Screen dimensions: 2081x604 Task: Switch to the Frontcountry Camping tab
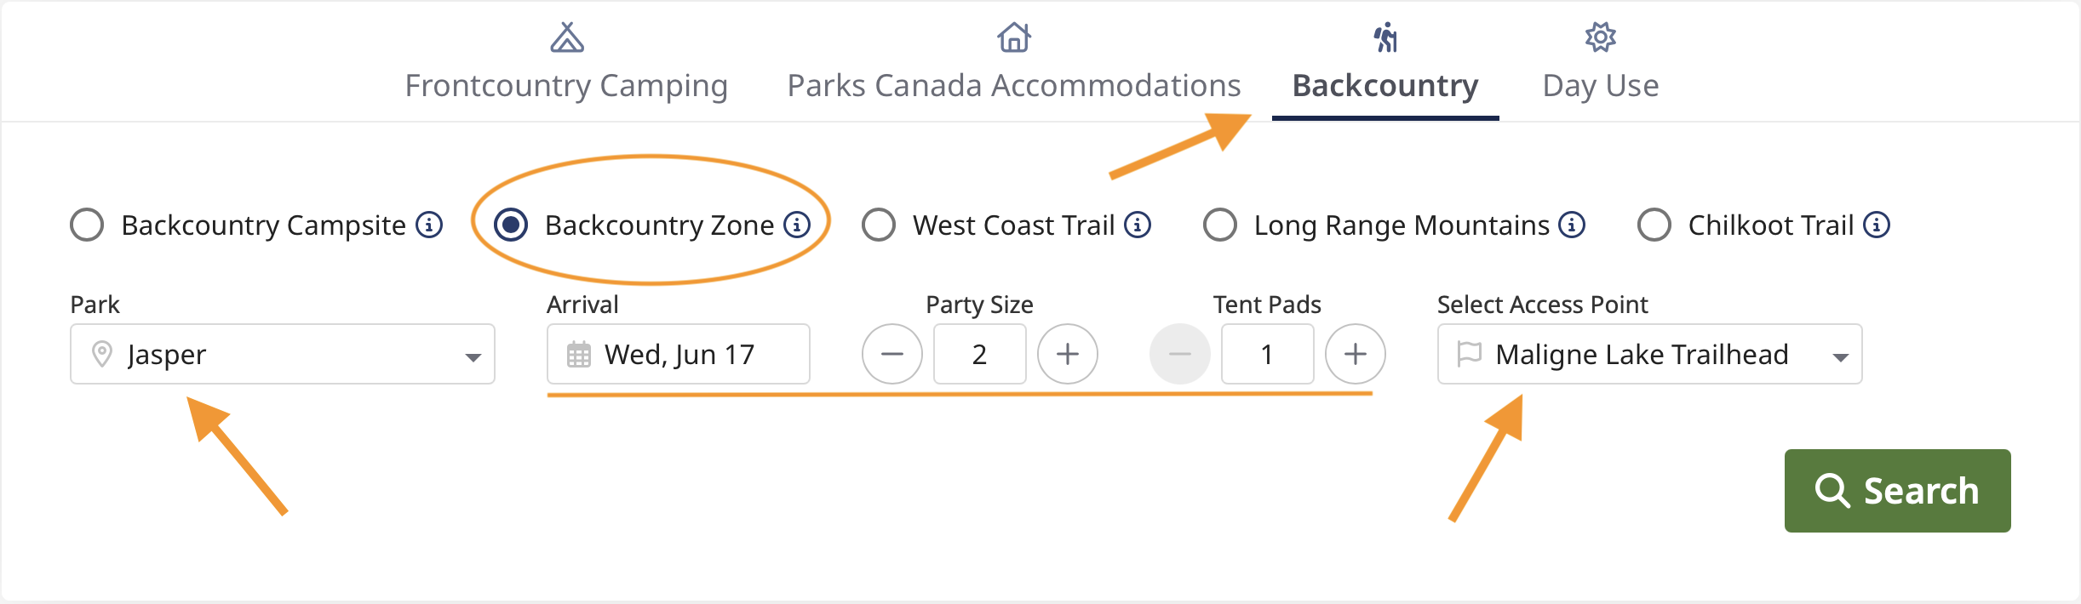tap(566, 64)
